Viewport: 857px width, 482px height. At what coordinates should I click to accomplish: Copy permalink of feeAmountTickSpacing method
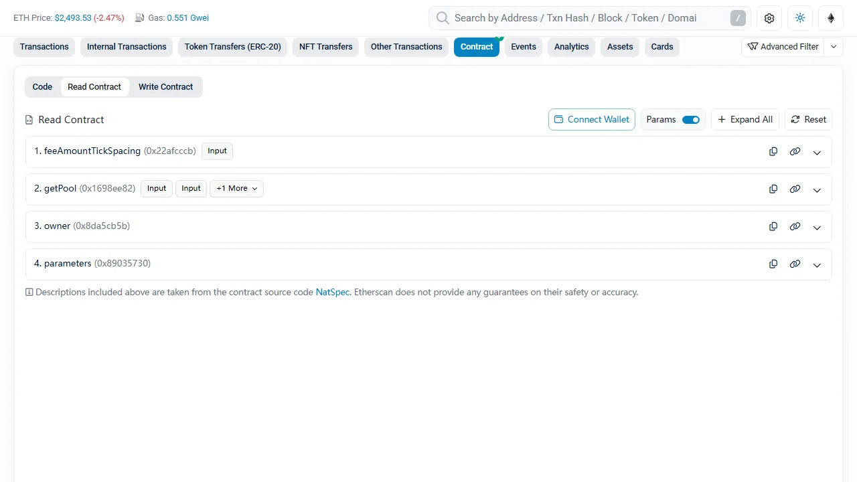point(795,151)
